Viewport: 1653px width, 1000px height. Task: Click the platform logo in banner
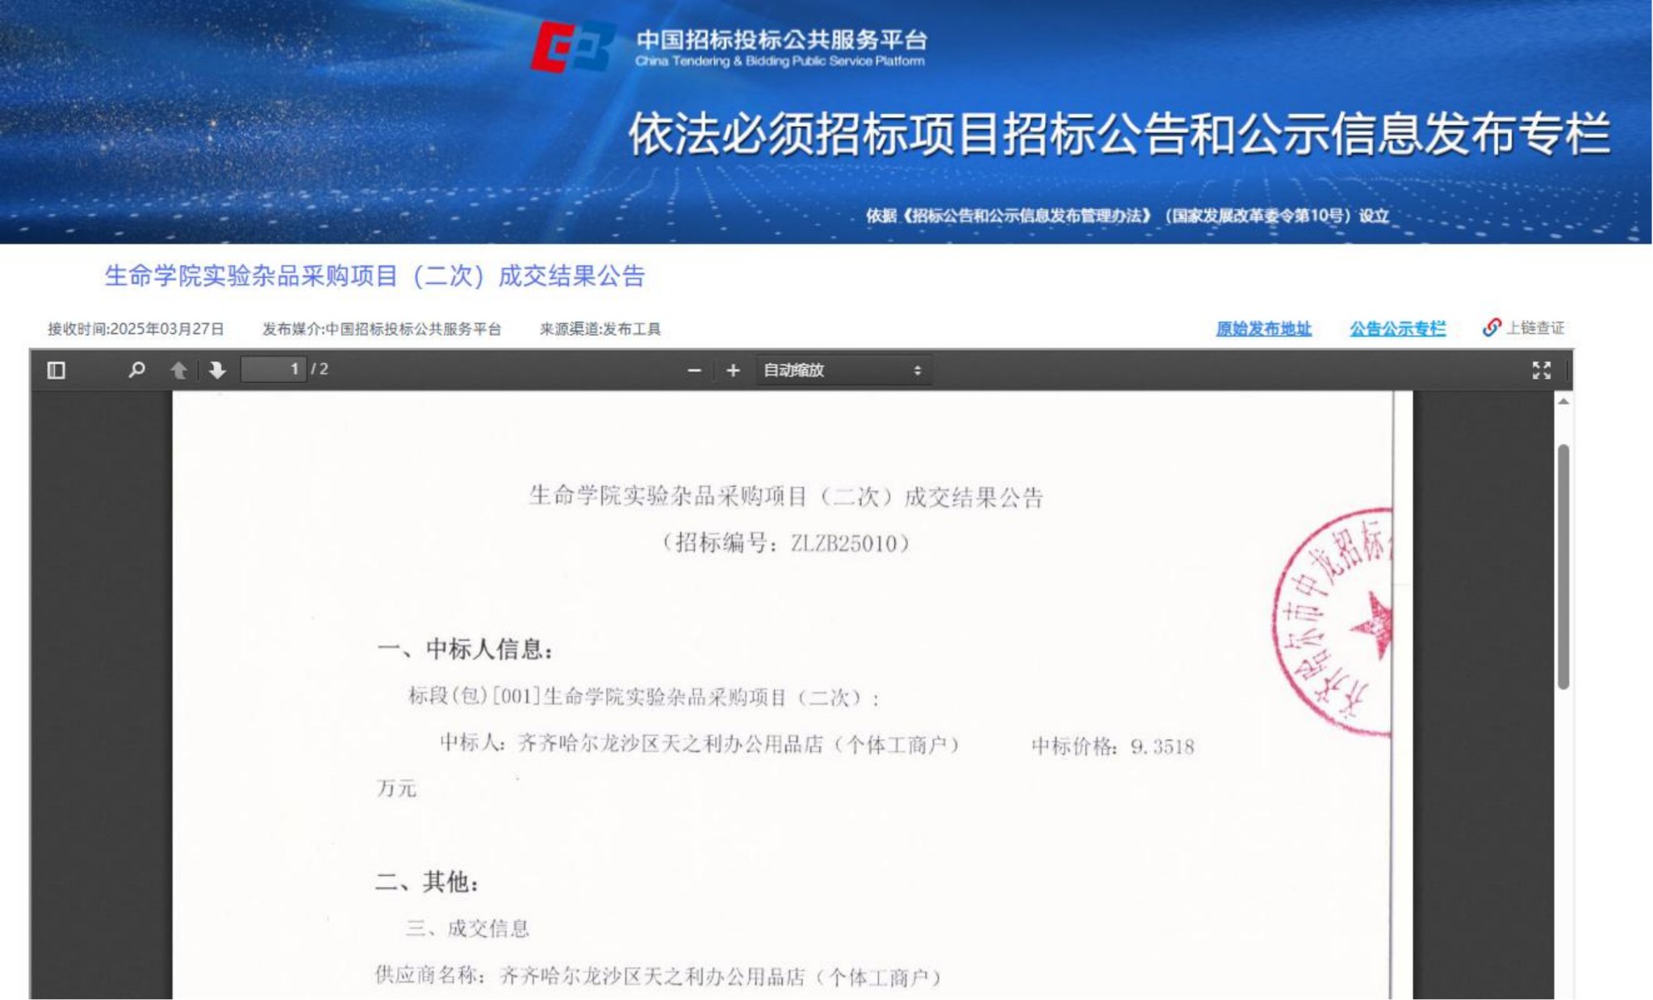click(572, 47)
